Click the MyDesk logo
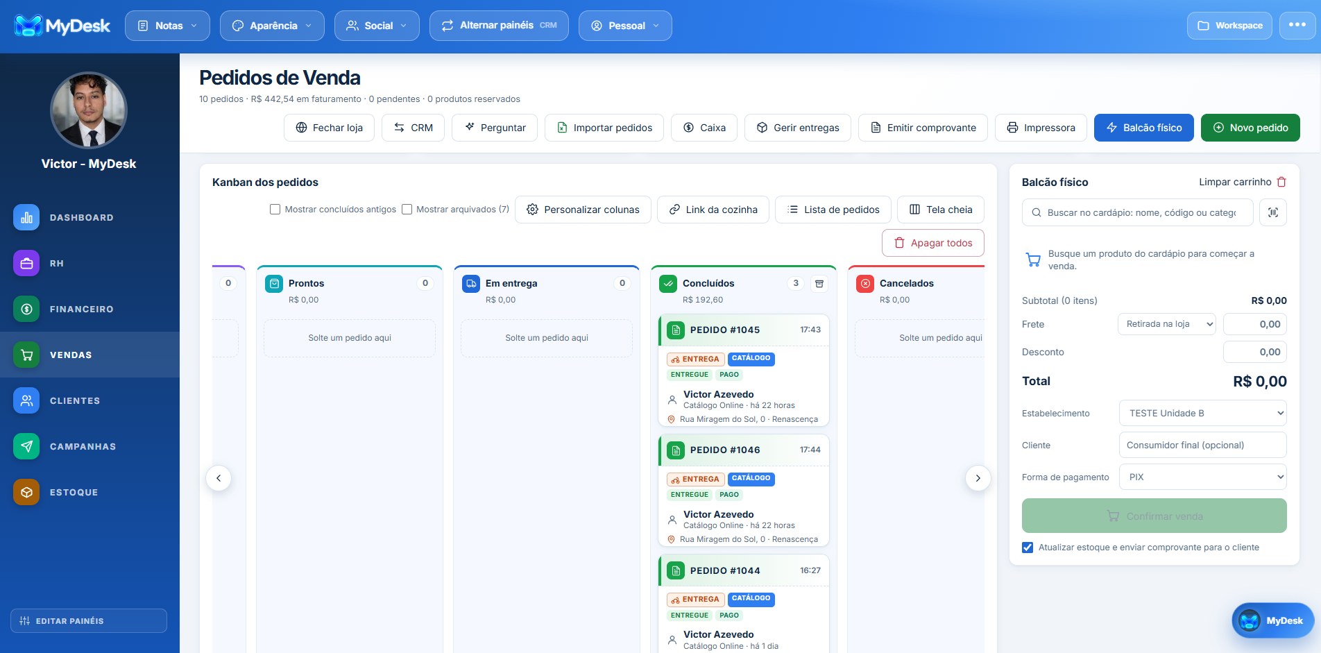This screenshot has height=653, width=1321. point(62,26)
